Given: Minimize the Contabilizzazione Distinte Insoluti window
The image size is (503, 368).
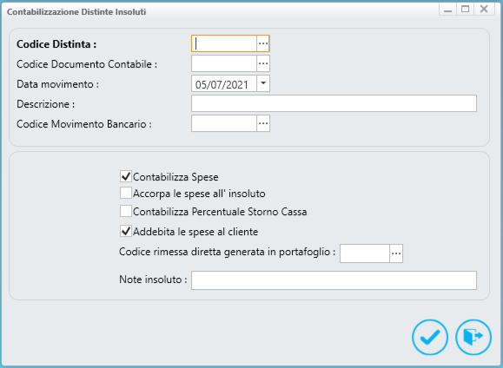Looking at the screenshot, I should tap(447, 10).
